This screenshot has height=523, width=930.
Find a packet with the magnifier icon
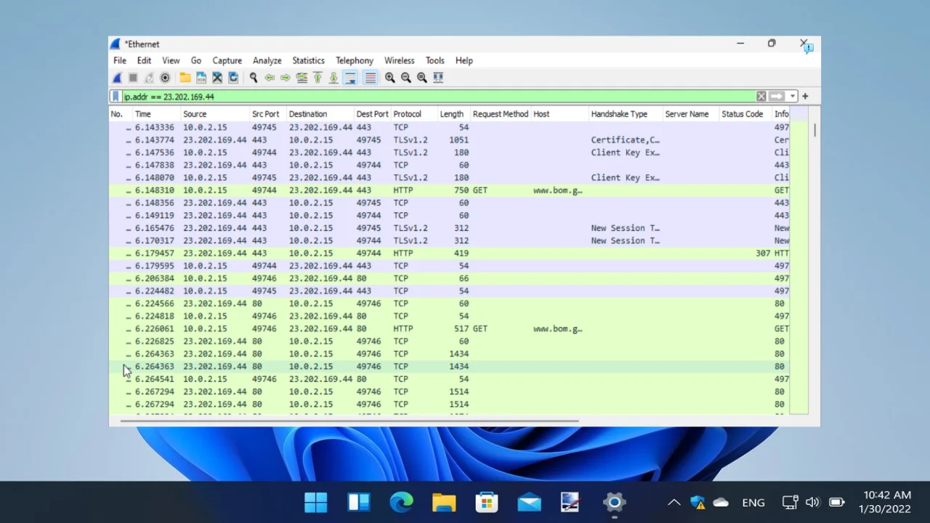click(x=254, y=78)
